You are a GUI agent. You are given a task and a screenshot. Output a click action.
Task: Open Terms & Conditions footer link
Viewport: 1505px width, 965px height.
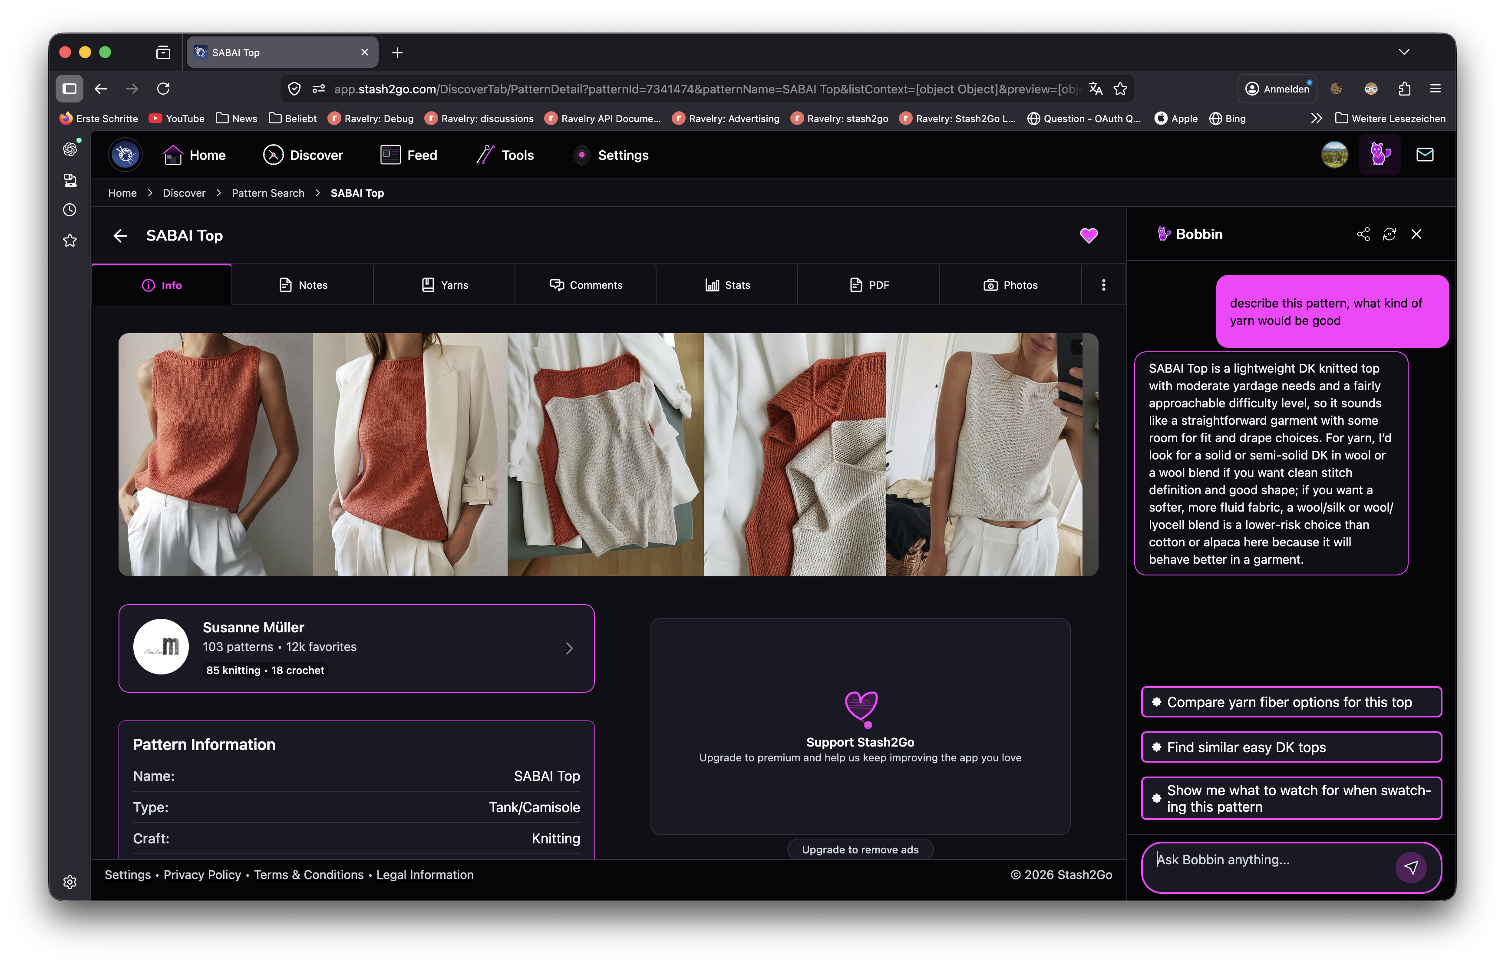click(x=308, y=875)
